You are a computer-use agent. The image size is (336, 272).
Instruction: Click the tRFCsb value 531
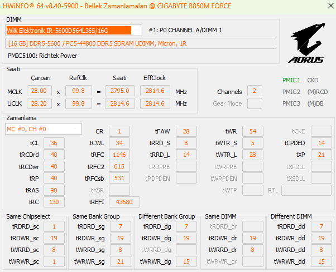(x=119, y=178)
